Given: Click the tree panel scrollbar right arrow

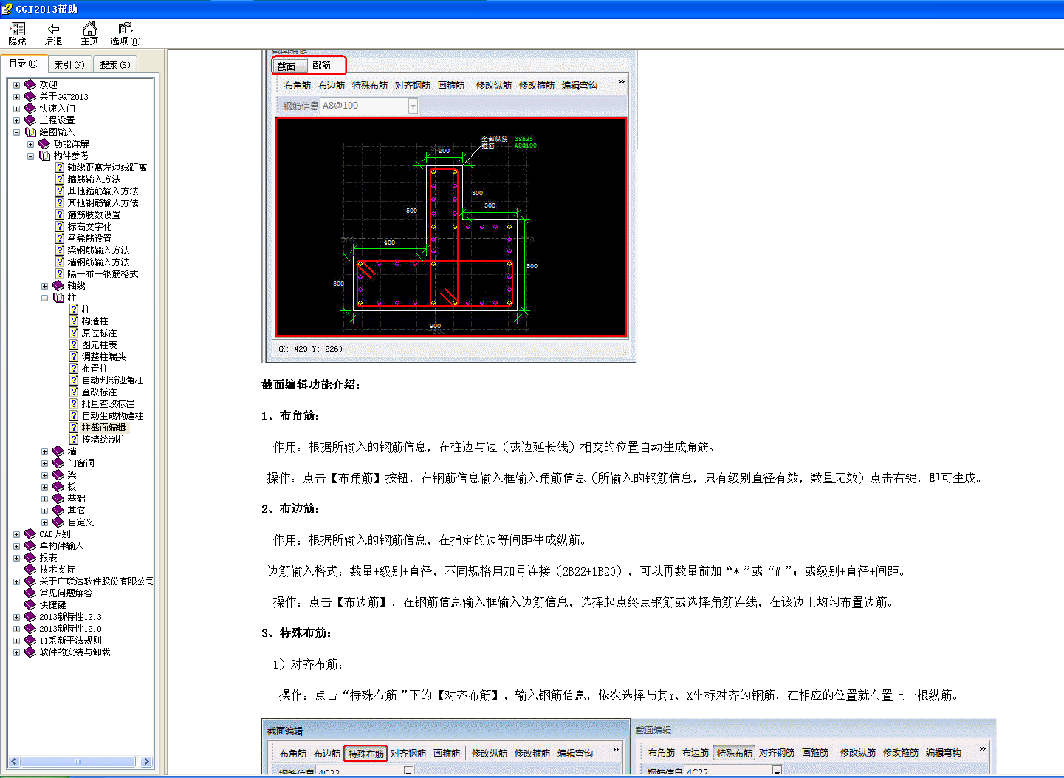Looking at the screenshot, I should tap(146, 761).
